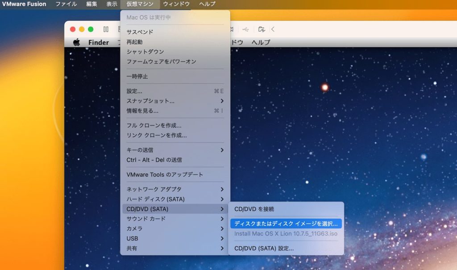
Task: Expand 共有 submenu
Action: pos(175,249)
